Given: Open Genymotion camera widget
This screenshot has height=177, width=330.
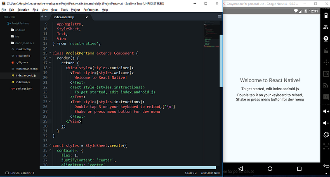Looking at the screenshot, I should (x=326, y=39).
